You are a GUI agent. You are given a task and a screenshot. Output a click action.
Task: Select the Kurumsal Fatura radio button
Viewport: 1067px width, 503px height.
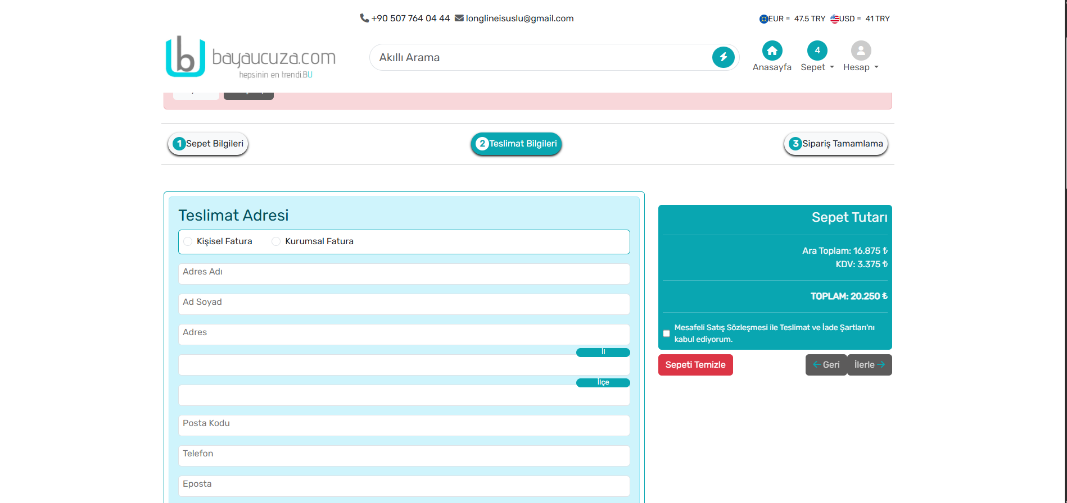tap(276, 241)
